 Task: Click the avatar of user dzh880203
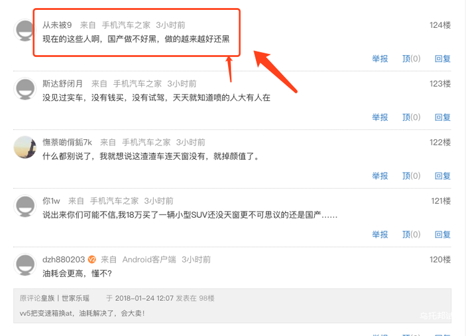pyautogui.click(x=25, y=264)
